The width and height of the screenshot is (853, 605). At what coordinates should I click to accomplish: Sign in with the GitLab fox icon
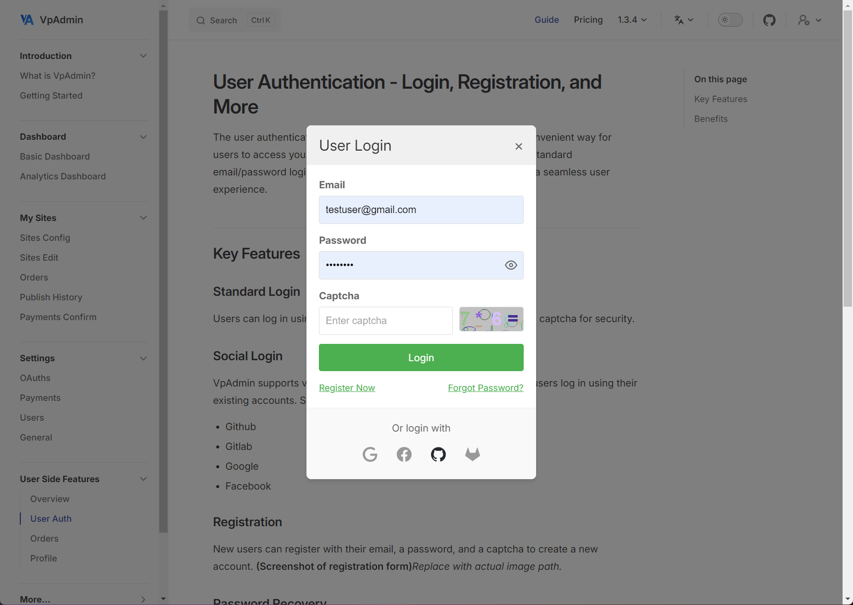click(x=473, y=454)
